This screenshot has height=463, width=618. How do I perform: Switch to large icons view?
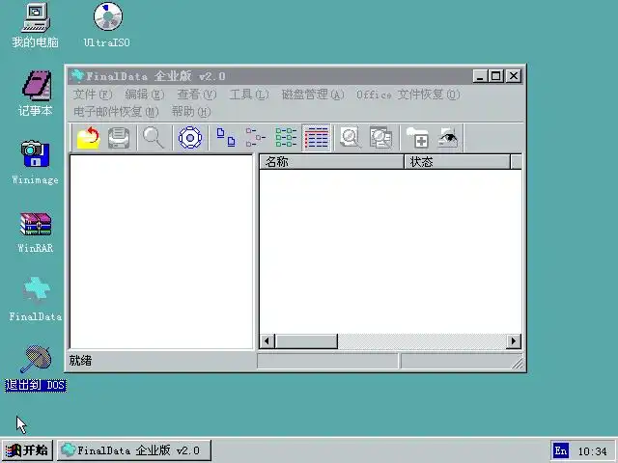click(226, 137)
